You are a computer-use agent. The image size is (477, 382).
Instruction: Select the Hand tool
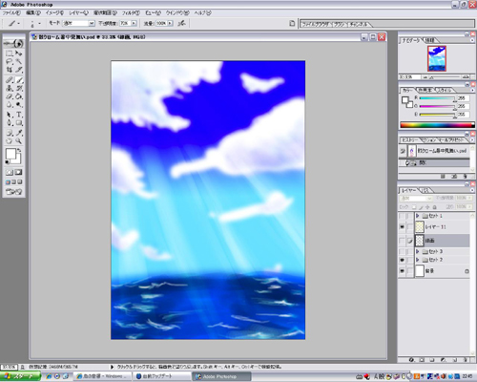coord(10,141)
